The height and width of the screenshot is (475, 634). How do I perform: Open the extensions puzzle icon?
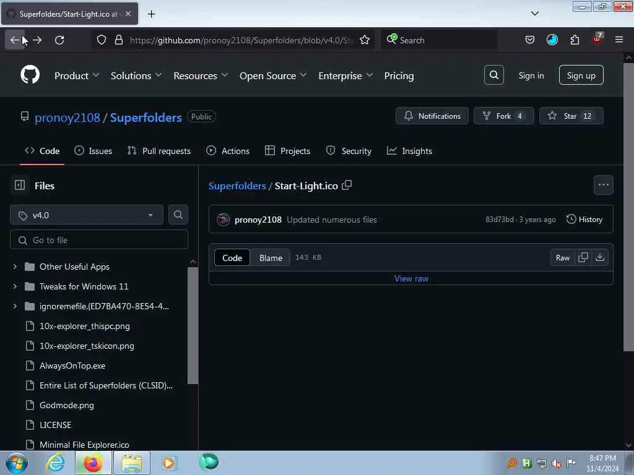(575, 40)
